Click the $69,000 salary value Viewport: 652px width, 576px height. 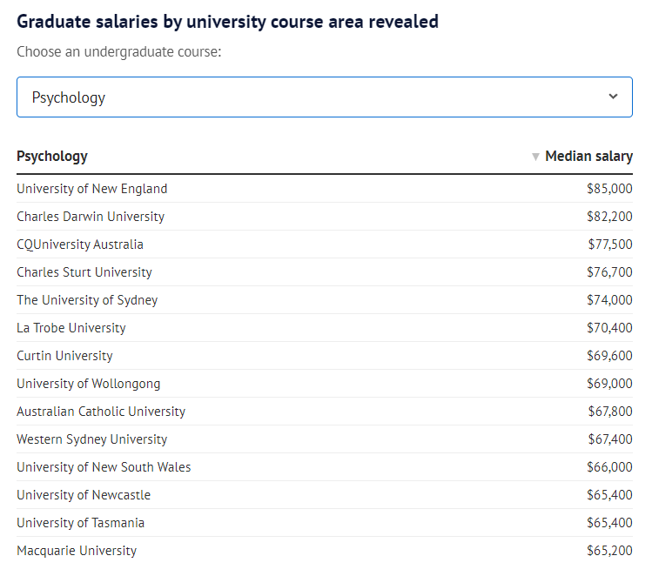[x=609, y=384]
